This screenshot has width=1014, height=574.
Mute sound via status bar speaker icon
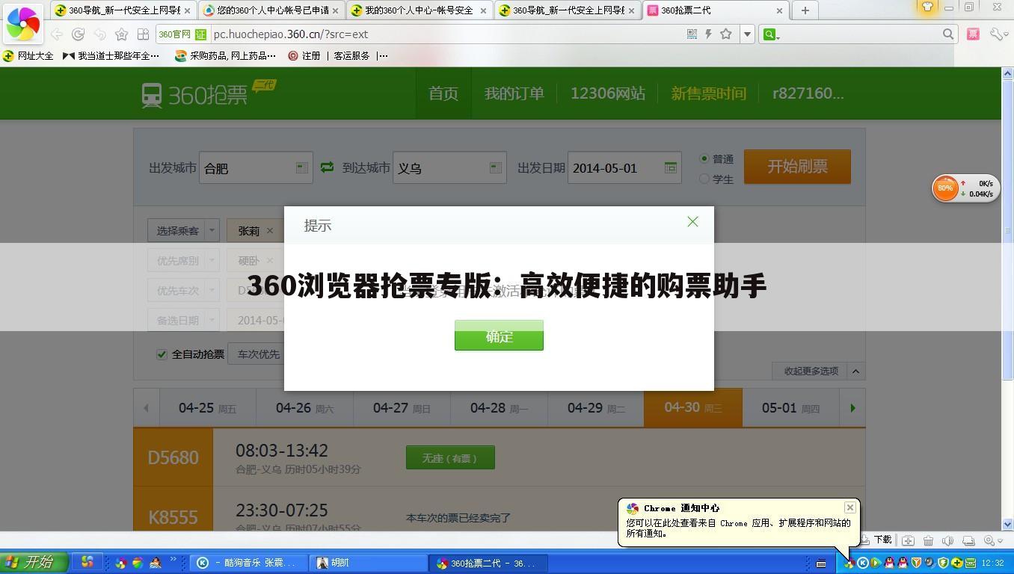pos(948,540)
